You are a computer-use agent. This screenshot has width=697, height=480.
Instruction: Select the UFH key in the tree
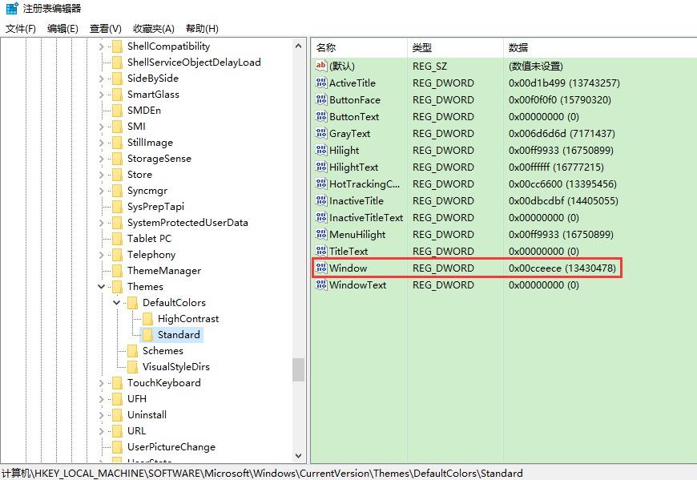[x=137, y=399]
